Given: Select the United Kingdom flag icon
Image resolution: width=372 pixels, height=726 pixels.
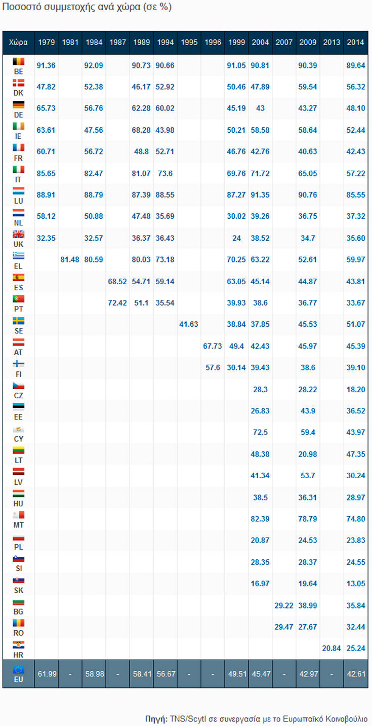Looking at the screenshot, I should (18, 234).
